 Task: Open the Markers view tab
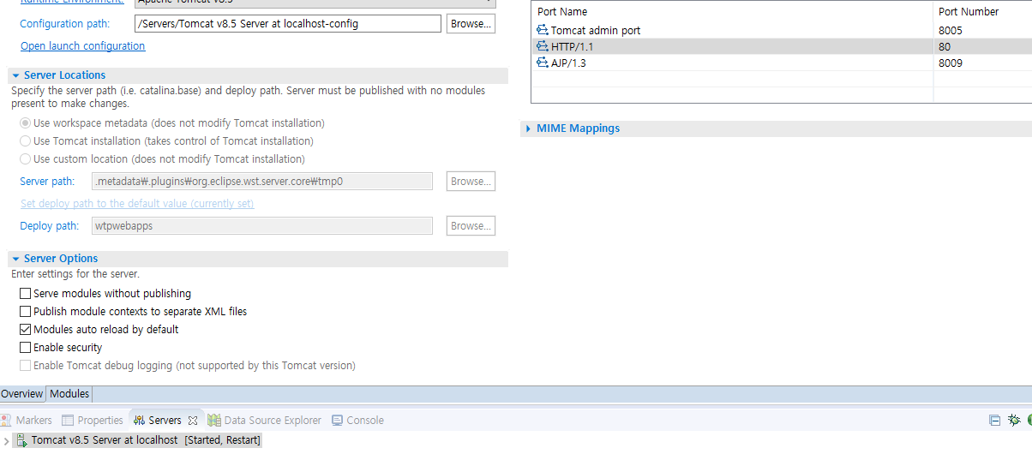26,421
